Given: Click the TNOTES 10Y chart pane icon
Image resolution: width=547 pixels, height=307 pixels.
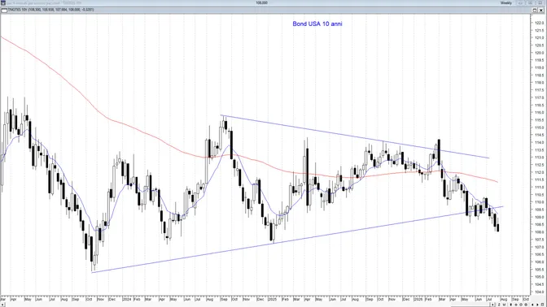Looking at the screenshot, I should coord(4,10).
